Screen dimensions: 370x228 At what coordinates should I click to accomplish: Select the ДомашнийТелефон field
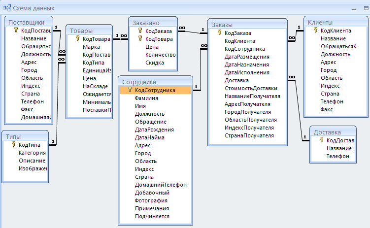pos(161,185)
